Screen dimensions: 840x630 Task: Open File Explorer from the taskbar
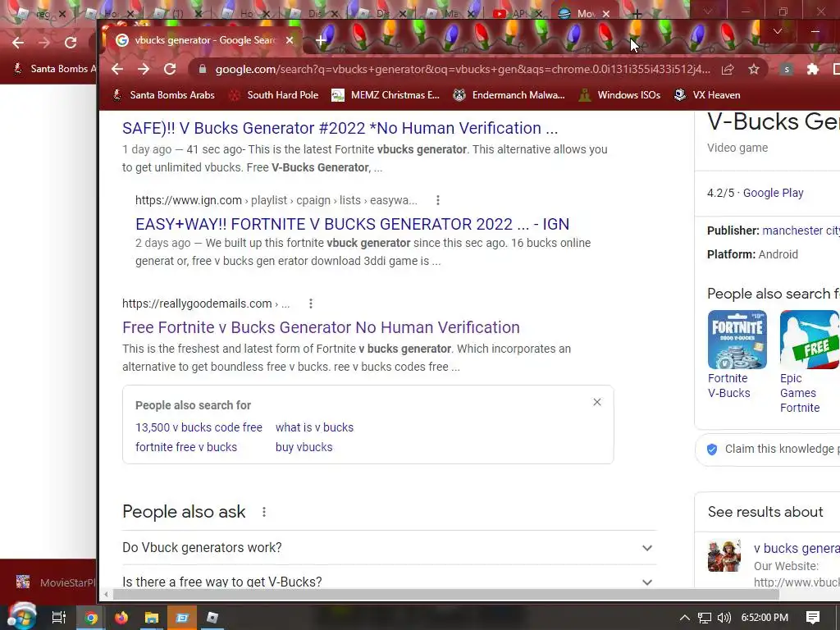pyautogui.click(x=152, y=618)
